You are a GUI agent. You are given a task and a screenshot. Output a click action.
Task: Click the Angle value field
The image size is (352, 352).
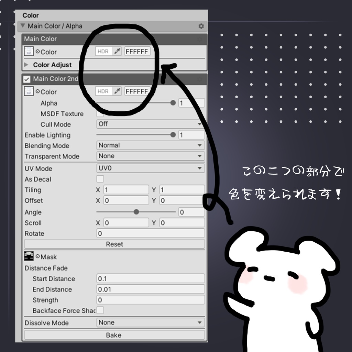click(x=191, y=212)
